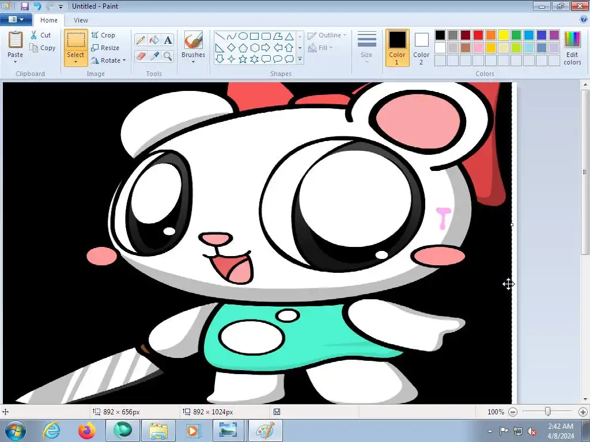Screen dimensions: 590x442
Task: Choose the Line shape
Action: tap(220, 36)
